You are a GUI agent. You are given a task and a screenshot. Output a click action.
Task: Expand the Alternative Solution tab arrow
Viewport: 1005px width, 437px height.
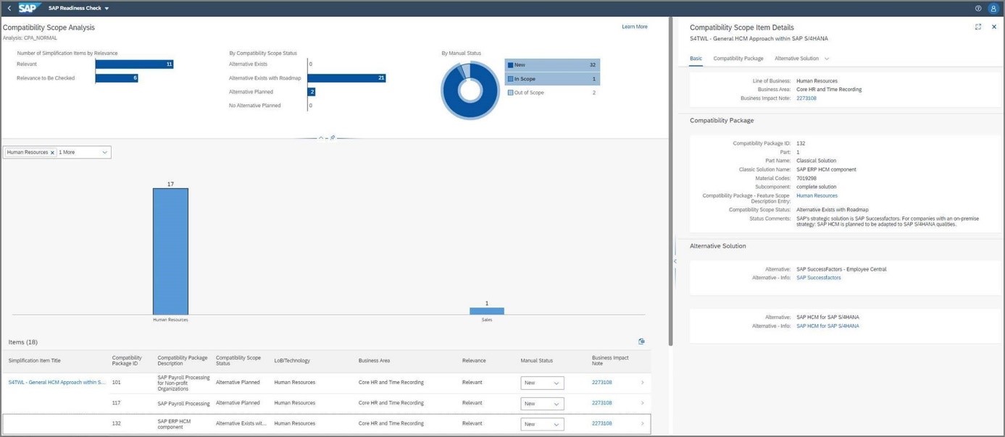pyautogui.click(x=827, y=59)
